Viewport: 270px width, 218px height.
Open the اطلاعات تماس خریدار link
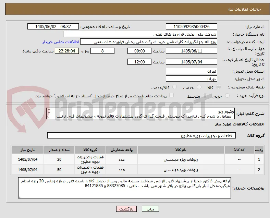point(61,42)
